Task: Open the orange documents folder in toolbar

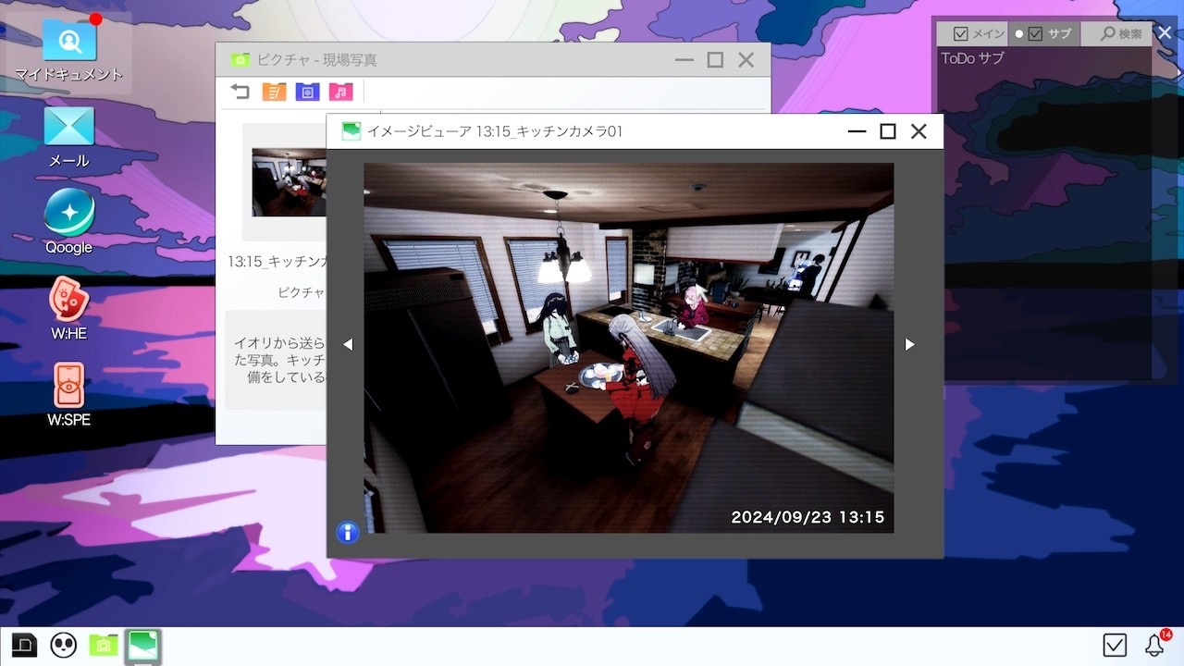Action: [274, 91]
